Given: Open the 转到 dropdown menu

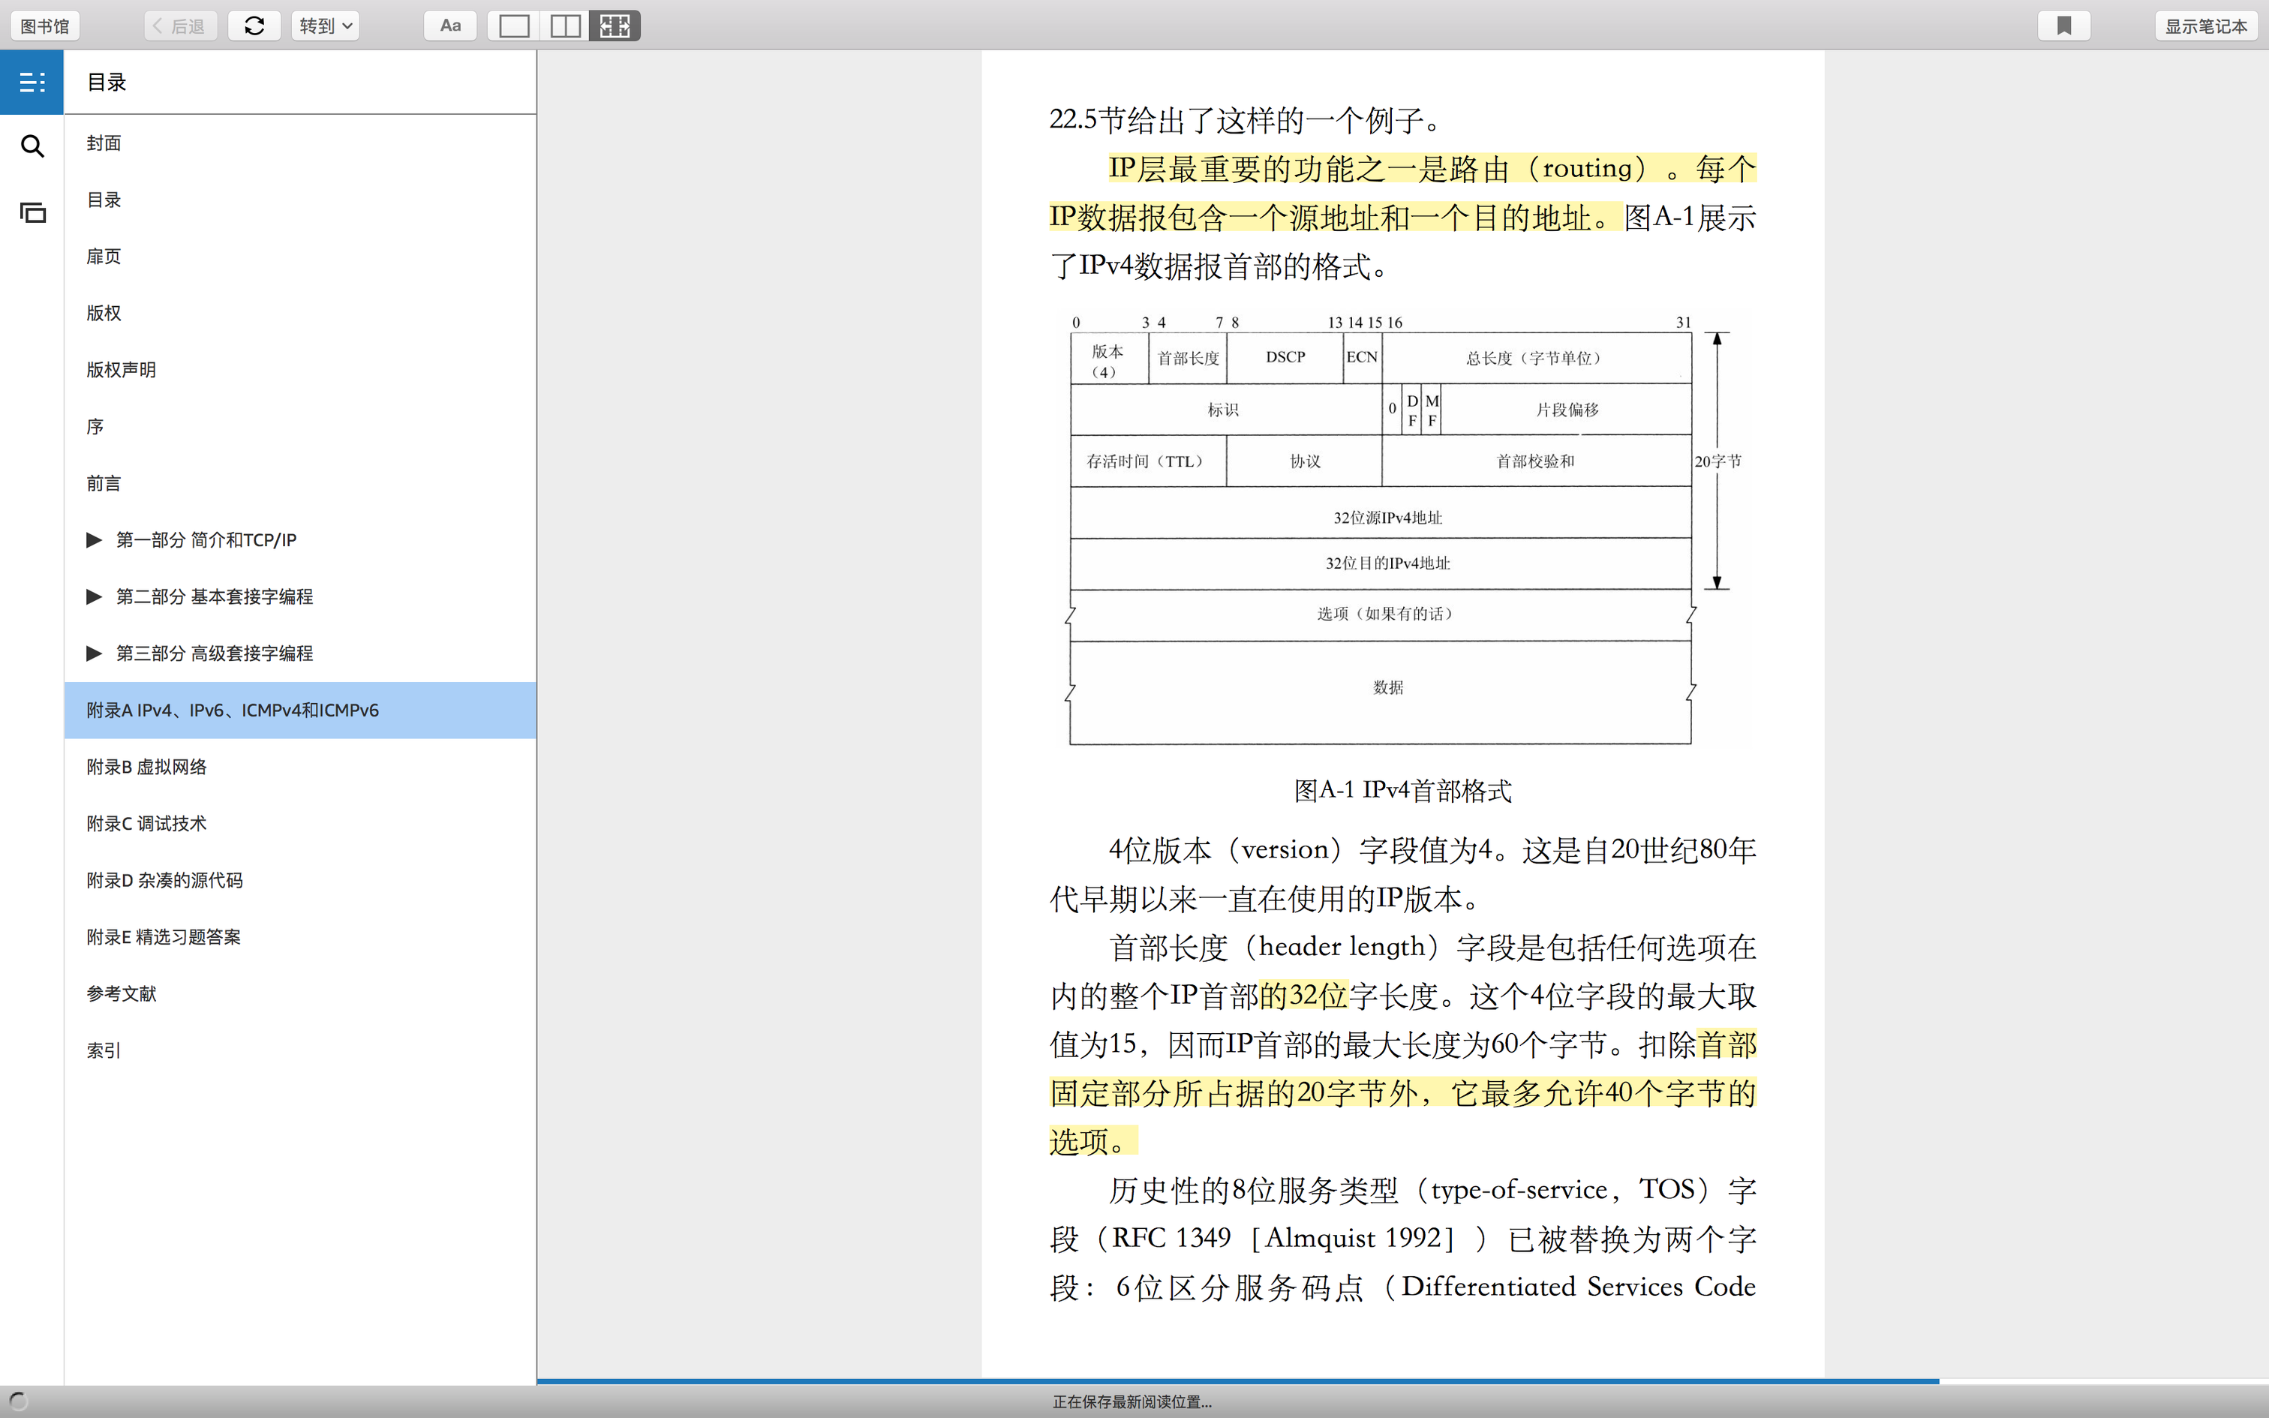Looking at the screenshot, I should pyautogui.click(x=324, y=26).
